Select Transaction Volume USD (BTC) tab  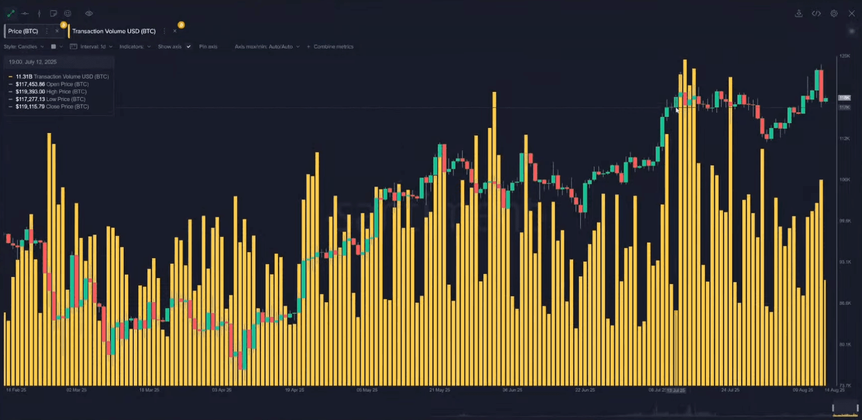click(x=114, y=31)
